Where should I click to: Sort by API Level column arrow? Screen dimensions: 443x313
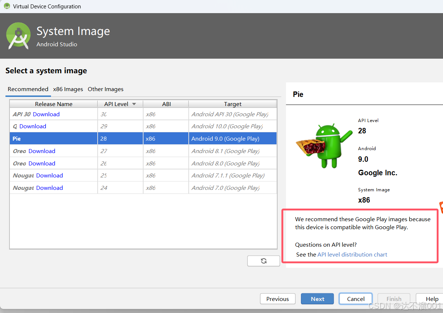pos(134,104)
